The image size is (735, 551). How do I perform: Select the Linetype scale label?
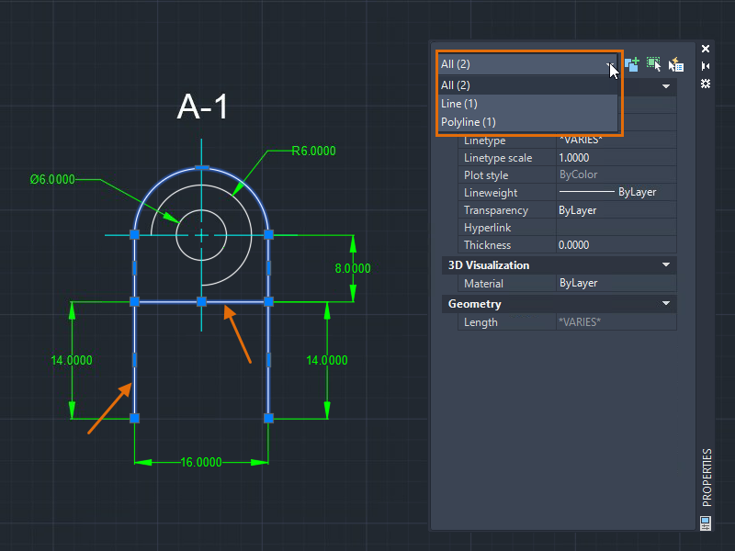click(498, 158)
